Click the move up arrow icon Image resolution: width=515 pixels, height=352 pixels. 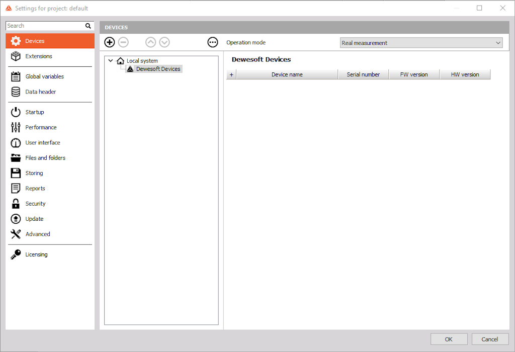pyautogui.click(x=151, y=42)
